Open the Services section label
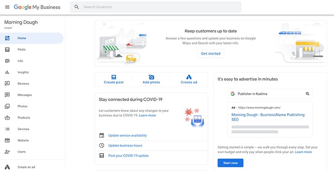 (x=23, y=129)
